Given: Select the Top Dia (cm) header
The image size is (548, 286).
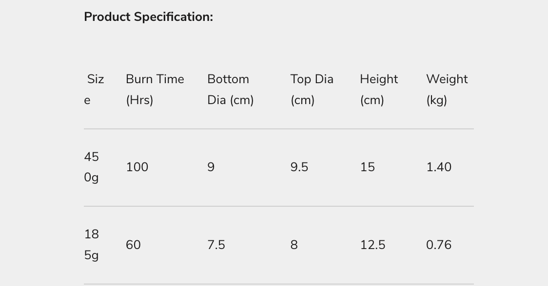Looking at the screenshot, I should click(312, 89).
